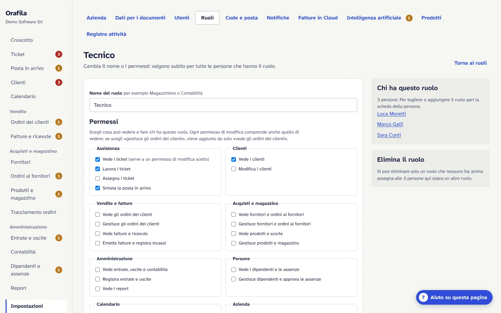Open Luca Moretti's profile link

point(391,114)
